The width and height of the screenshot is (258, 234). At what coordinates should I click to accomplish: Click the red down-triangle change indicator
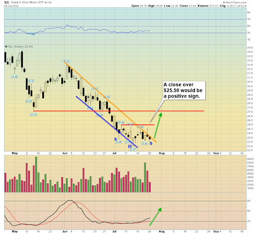click(x=245, y=6)
